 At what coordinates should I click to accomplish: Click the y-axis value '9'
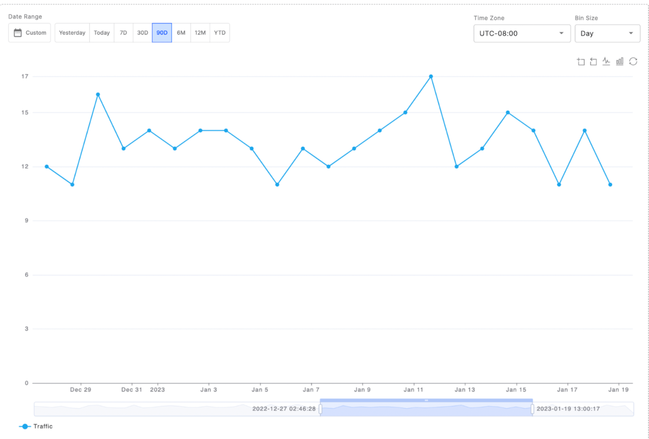tap(26, 221)
